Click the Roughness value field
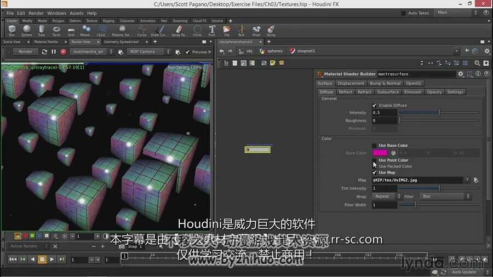 (x=384, y=120)
